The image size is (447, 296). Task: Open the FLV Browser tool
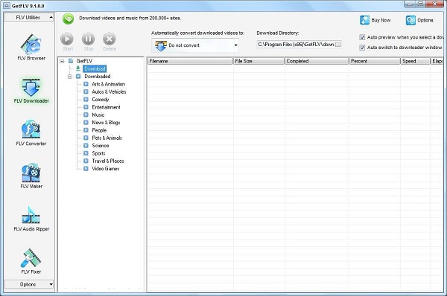tap(31, 48)
